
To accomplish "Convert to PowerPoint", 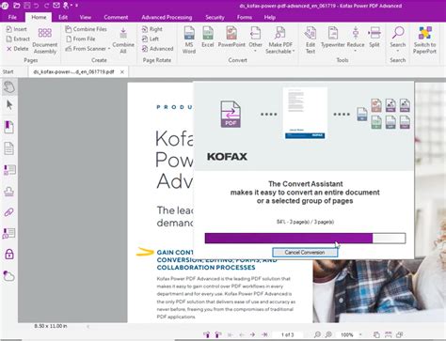I will point(231,37).
